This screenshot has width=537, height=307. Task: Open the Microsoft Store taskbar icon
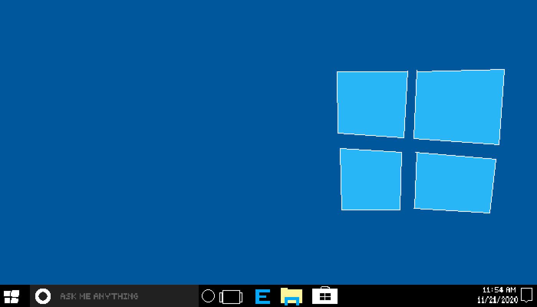325,296
